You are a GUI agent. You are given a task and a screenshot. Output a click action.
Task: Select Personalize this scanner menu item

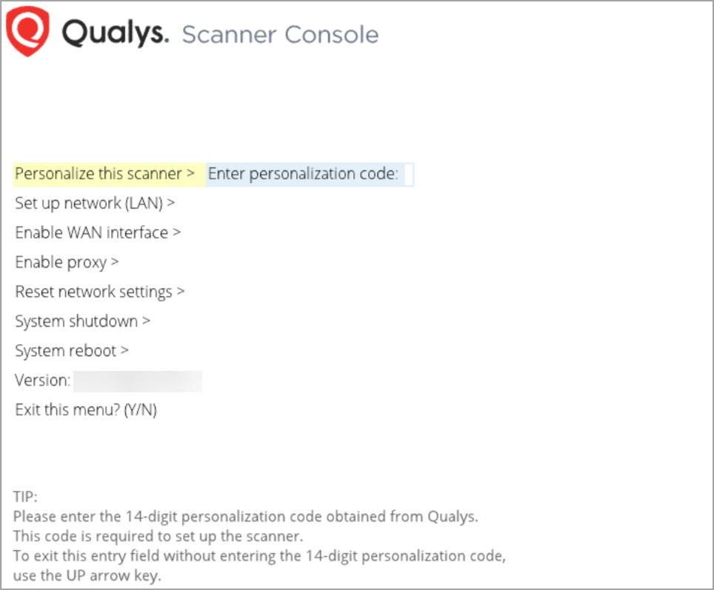pos(98,174)
